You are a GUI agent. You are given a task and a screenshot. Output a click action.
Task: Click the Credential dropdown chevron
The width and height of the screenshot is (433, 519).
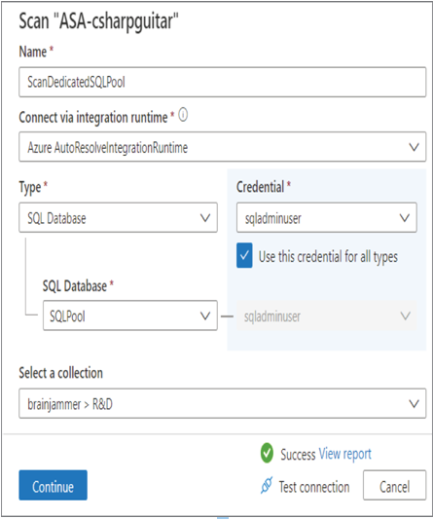coord(404,217)
